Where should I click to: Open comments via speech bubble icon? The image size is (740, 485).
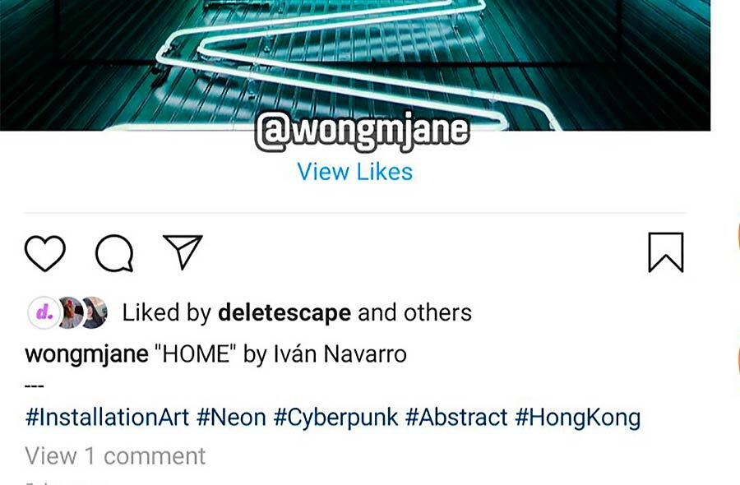click(114, 253)
